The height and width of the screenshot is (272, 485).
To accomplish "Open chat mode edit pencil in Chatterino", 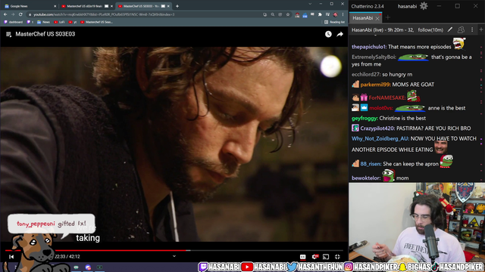I will (450, 29).
